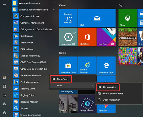
Task: Launch the OneNote tile
Action: pos(106,37)
